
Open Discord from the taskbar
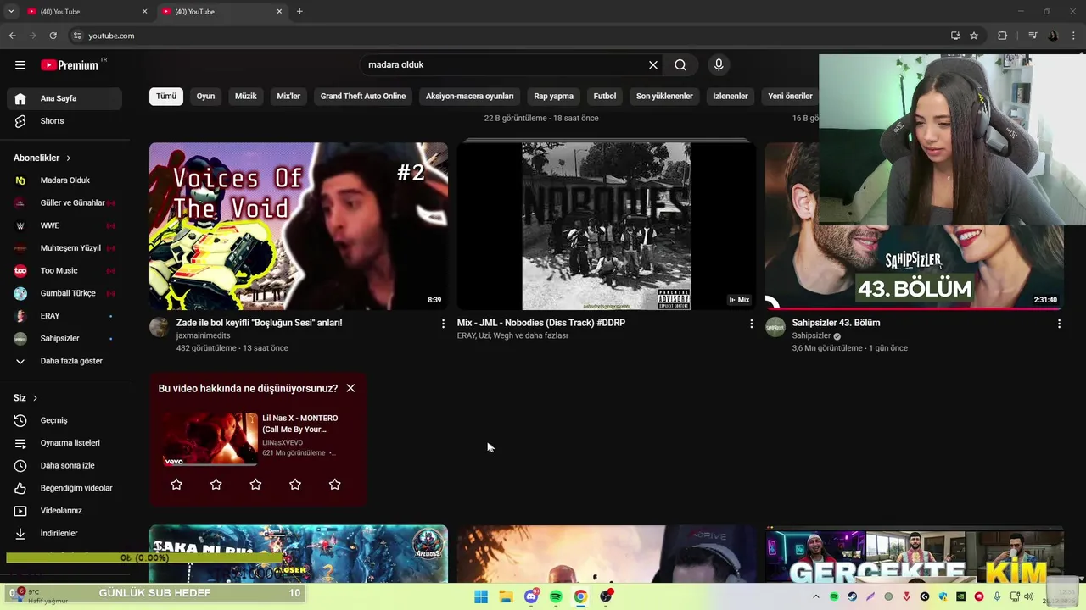pyautogui.click(x=531, y=596)
